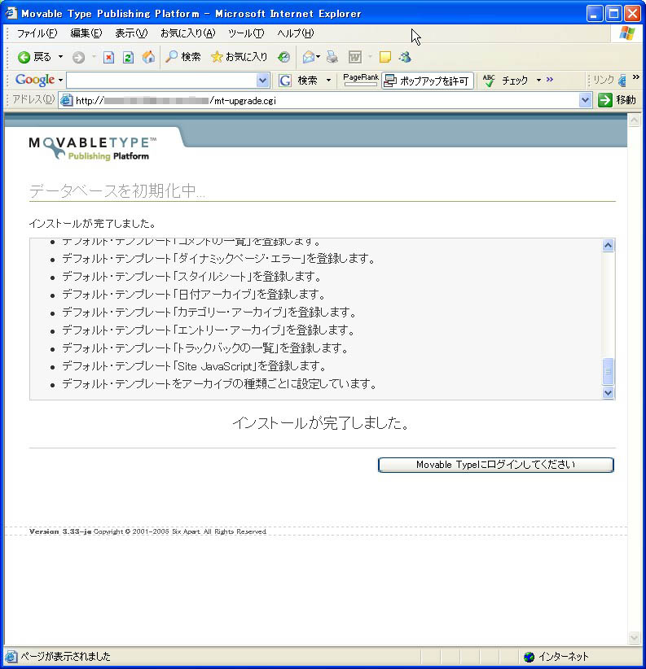The image size is (646, 669).
Task: Open the お気に入り favorites star
Action: 240,57
